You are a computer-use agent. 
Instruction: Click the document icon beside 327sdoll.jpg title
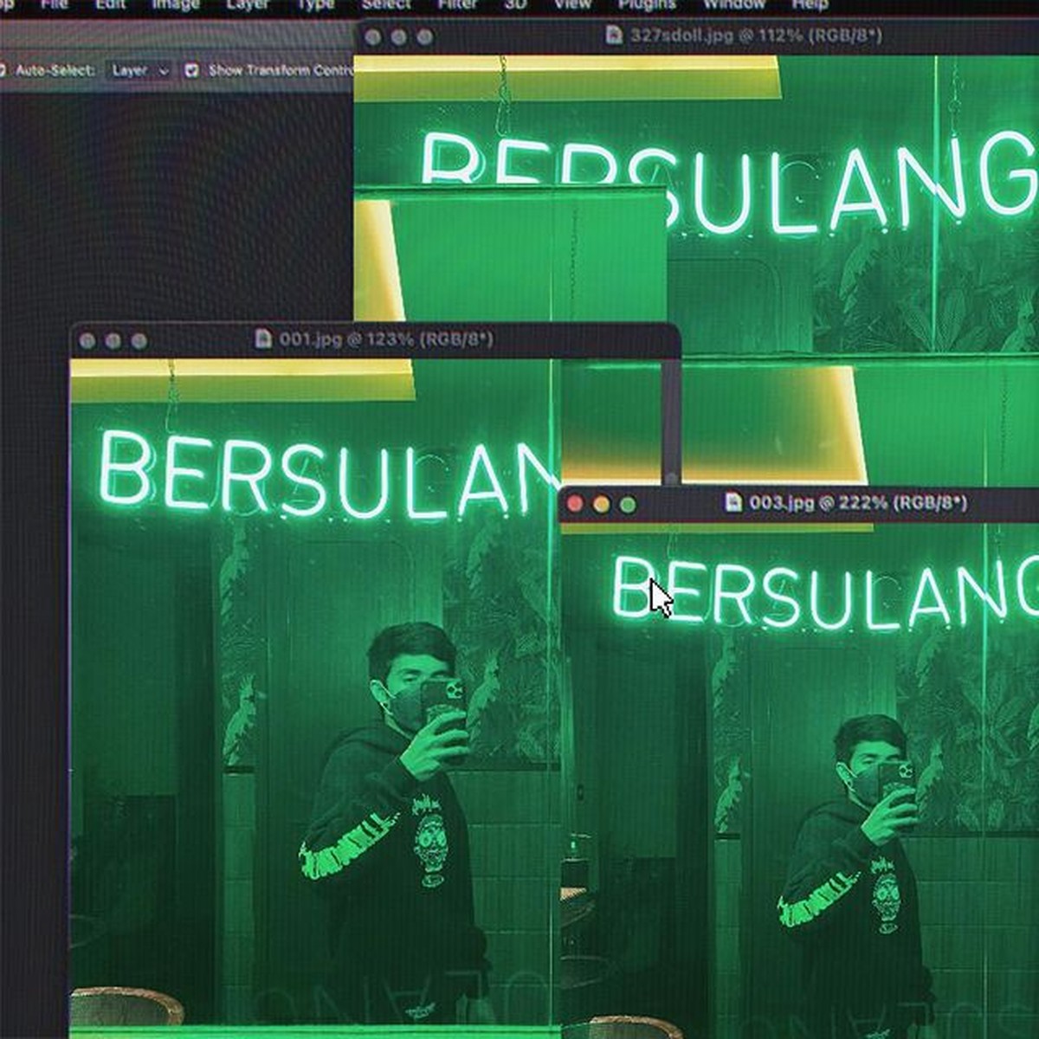click(x=614, y=35)
